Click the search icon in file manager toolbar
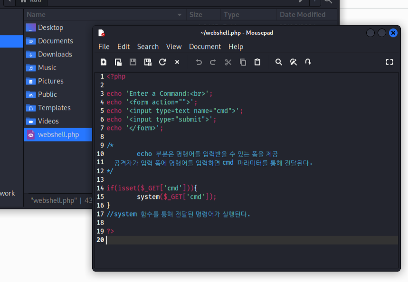 click(x=328, y=1)
